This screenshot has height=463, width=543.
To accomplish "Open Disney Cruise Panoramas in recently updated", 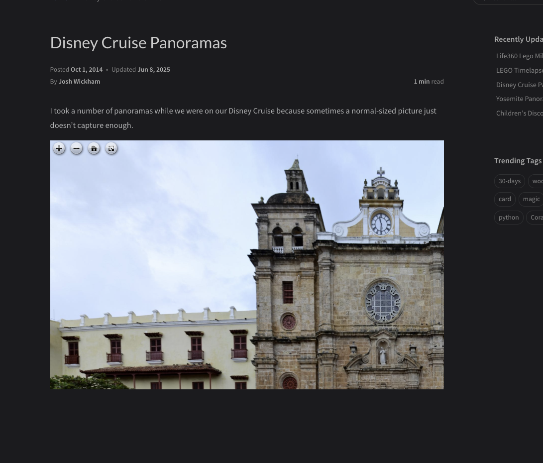I will point(520,85).
